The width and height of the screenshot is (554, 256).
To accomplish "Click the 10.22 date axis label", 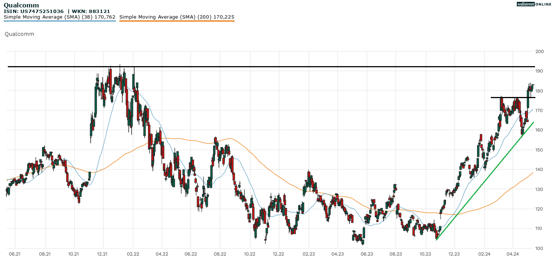I will coord(250,254).
